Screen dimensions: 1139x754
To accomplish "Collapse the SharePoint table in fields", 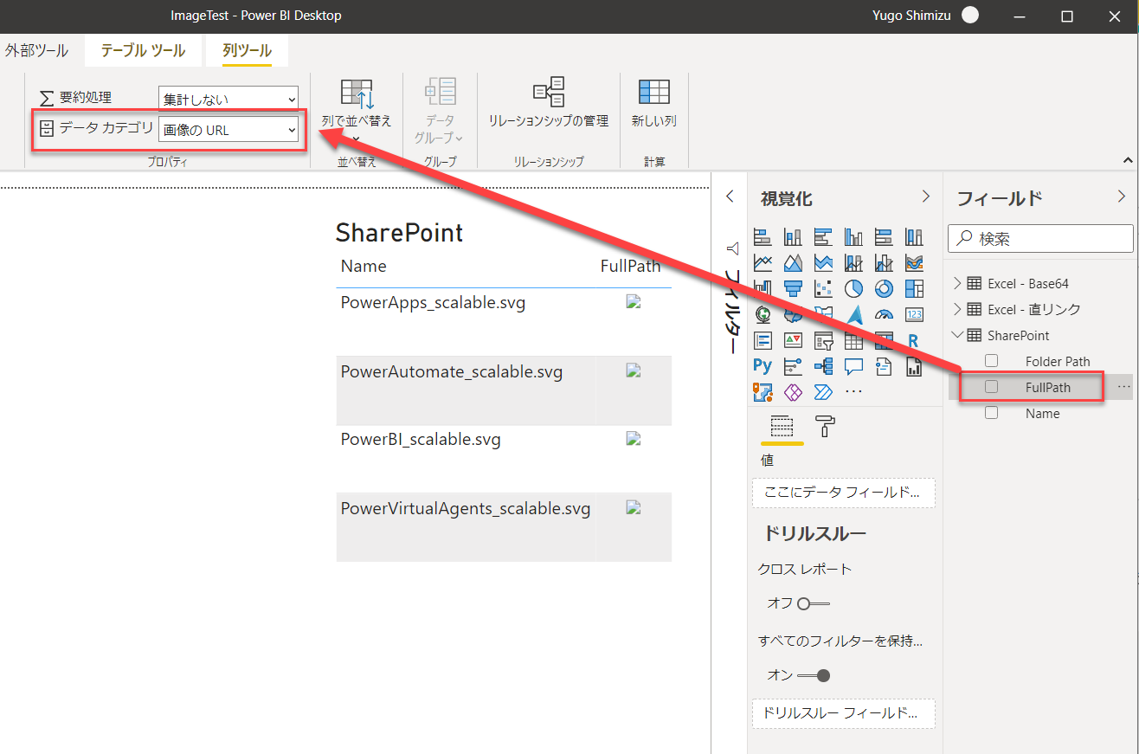I will (x=956, y=335).
